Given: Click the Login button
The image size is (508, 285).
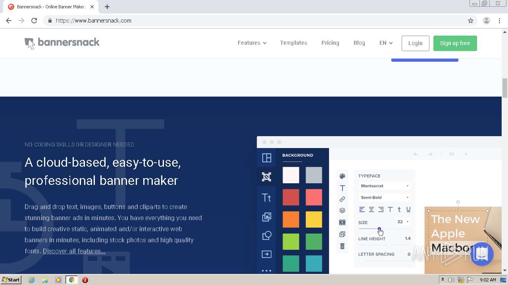Looking at the screenshot, I should tap(416, 43).
